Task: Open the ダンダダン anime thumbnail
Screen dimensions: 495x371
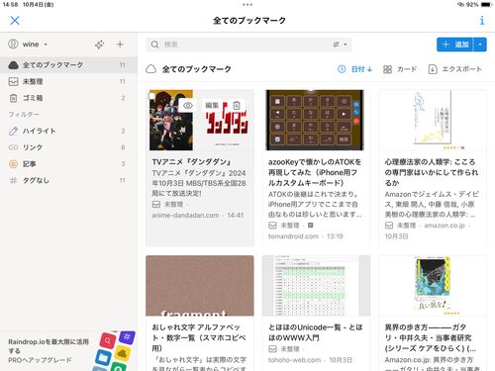Action: pos(200,120)
